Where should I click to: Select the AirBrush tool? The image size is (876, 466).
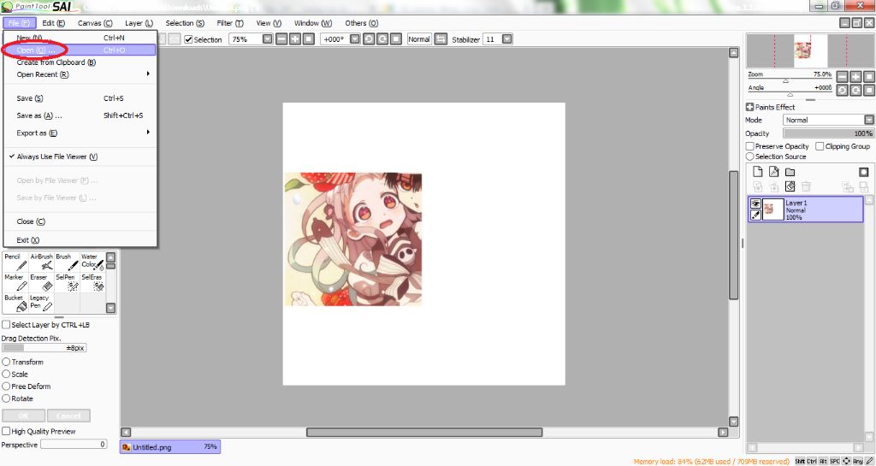(41, 262)
